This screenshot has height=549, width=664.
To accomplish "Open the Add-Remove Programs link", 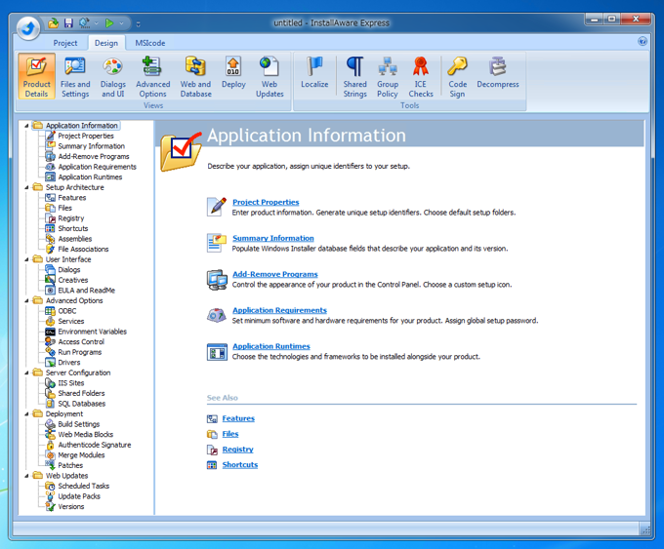I will 274,274.
